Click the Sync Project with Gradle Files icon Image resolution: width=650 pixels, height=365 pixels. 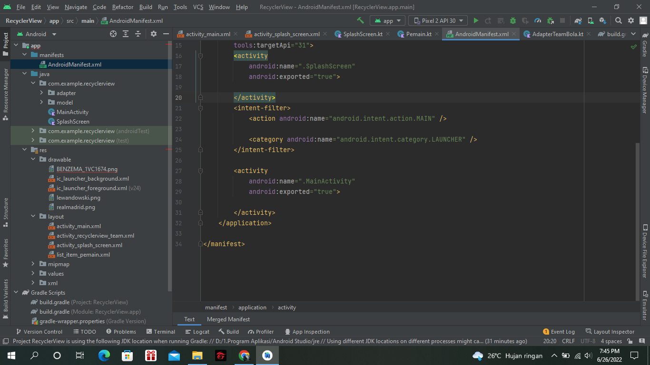click(578, 21)
